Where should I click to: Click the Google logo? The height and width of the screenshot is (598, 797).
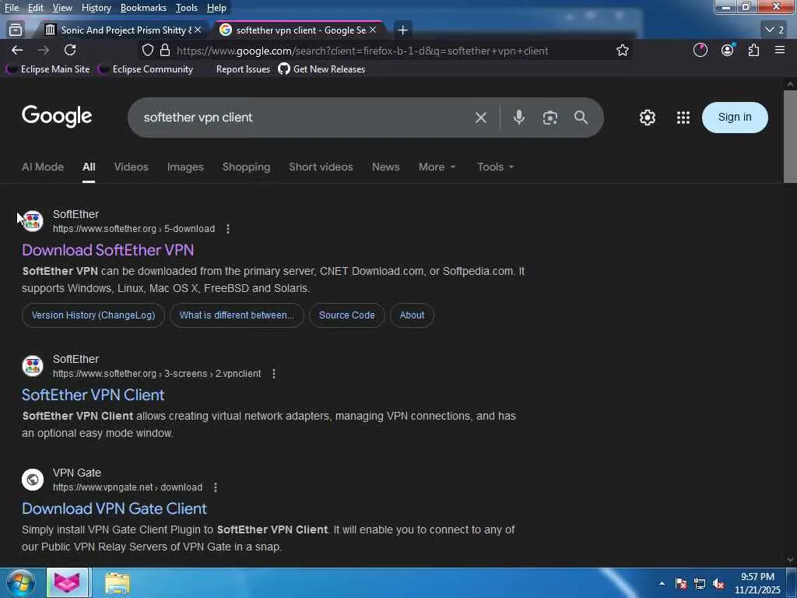coord(57,117)
